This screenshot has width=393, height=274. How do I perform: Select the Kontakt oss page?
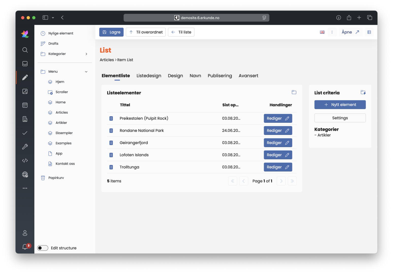65,164
